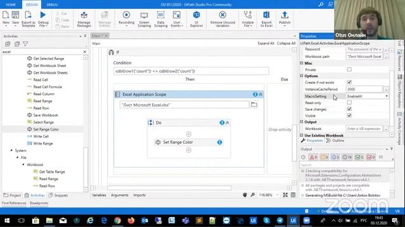Open Manage Packages

tap(84, 18)
